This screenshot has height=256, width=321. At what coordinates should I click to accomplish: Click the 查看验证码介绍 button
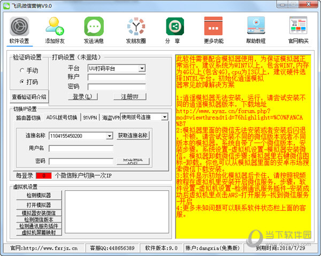coord(29,97)
